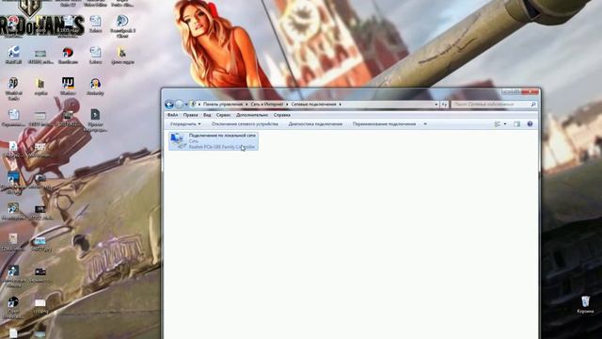
Task: Click the change view icon
Action: pyautogui.click(x=498, y=124)
